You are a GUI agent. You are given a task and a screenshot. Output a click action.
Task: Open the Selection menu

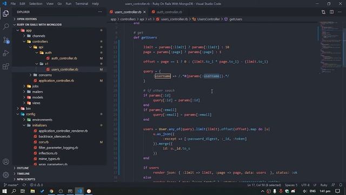click(36, 4)
